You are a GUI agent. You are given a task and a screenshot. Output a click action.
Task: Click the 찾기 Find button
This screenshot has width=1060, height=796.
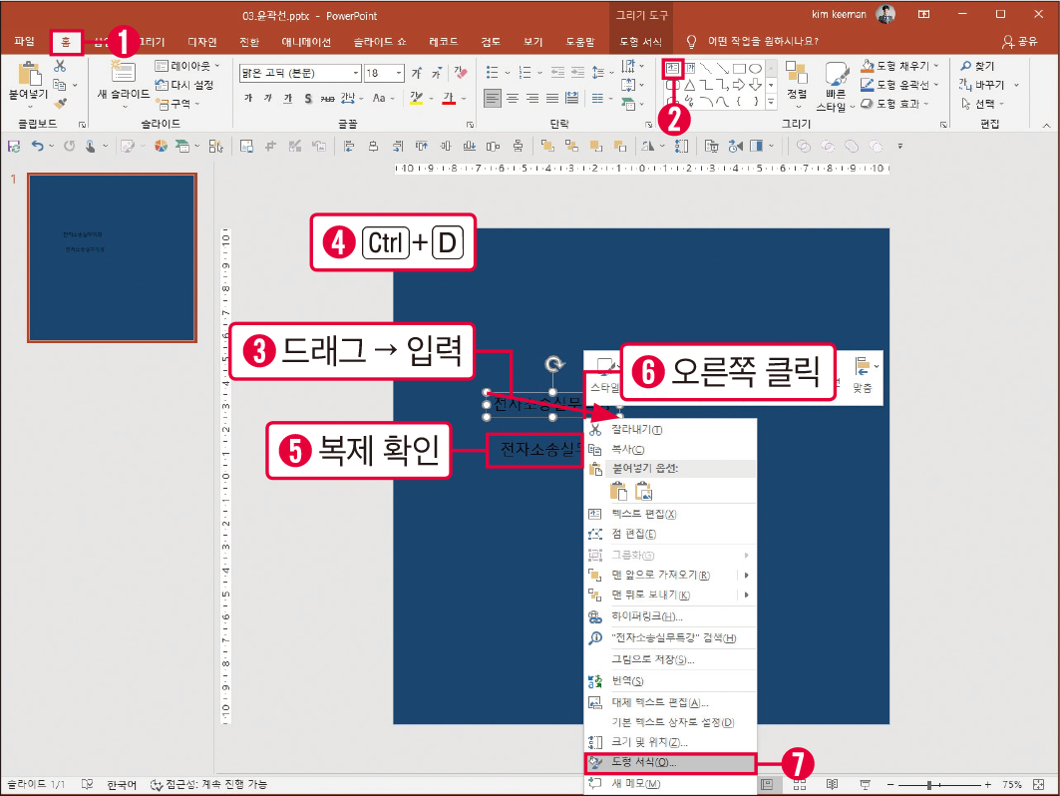click(x=977, y=66)
